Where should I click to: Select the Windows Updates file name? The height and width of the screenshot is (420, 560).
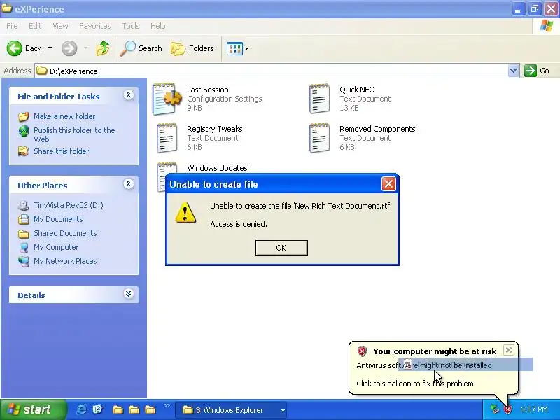[217, 168]
